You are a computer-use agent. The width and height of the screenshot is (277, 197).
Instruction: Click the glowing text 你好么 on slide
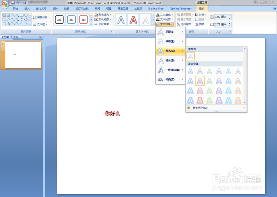pyautogui.click(x=112, y=113)
